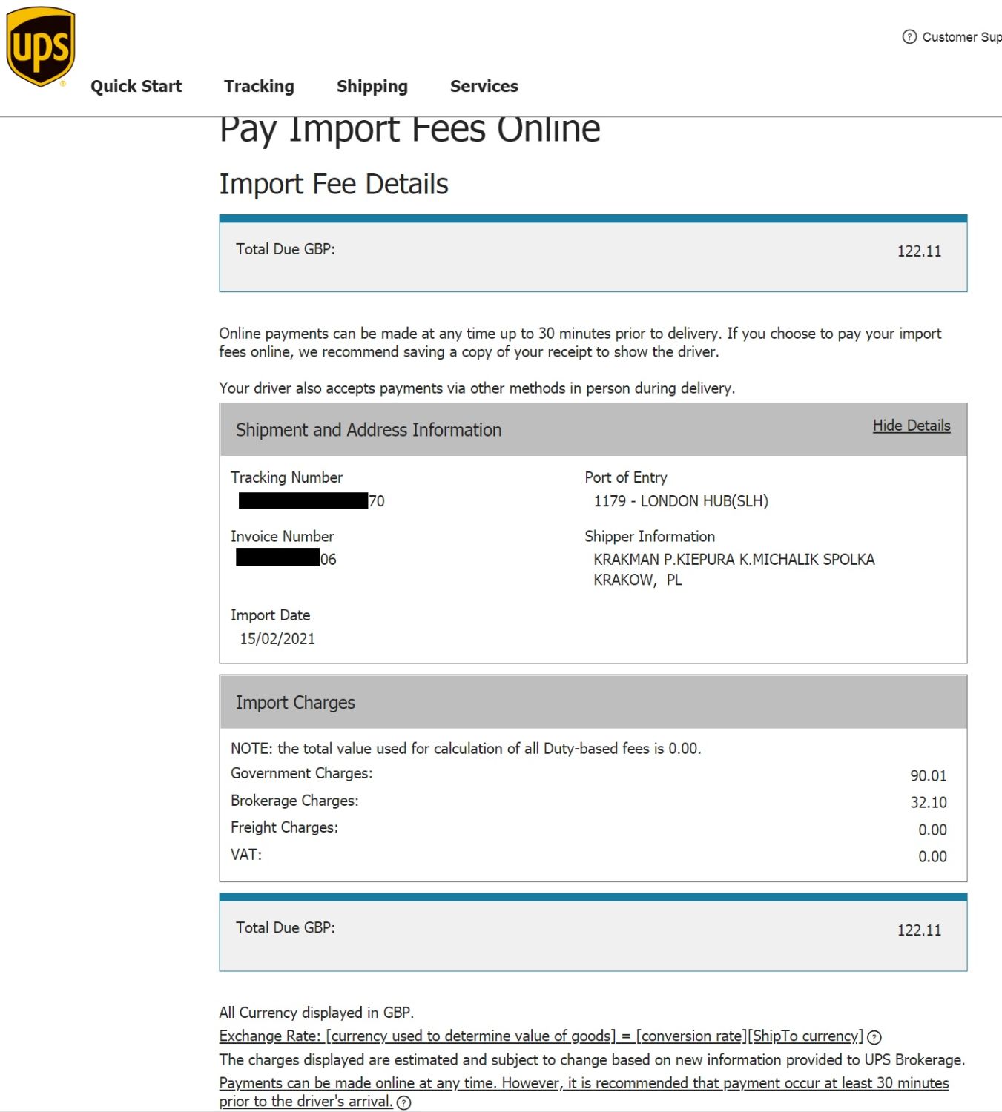Image resolution: width=1002 pixels, height=1112 pixels.
Task: Click the import date 15/02/2021
Action: (277, 638)
